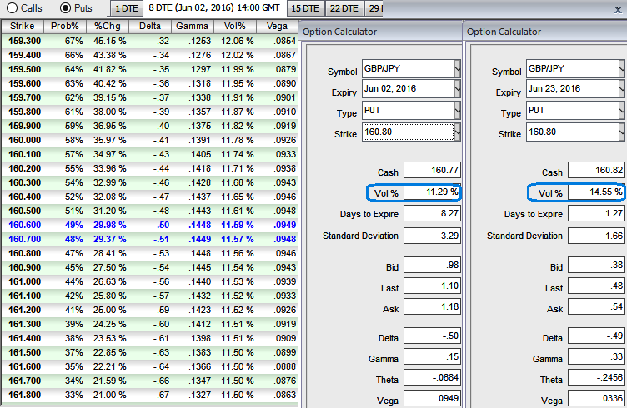Click the Ask field showing .54
627x408 pixels.
[x=596, y=306]
